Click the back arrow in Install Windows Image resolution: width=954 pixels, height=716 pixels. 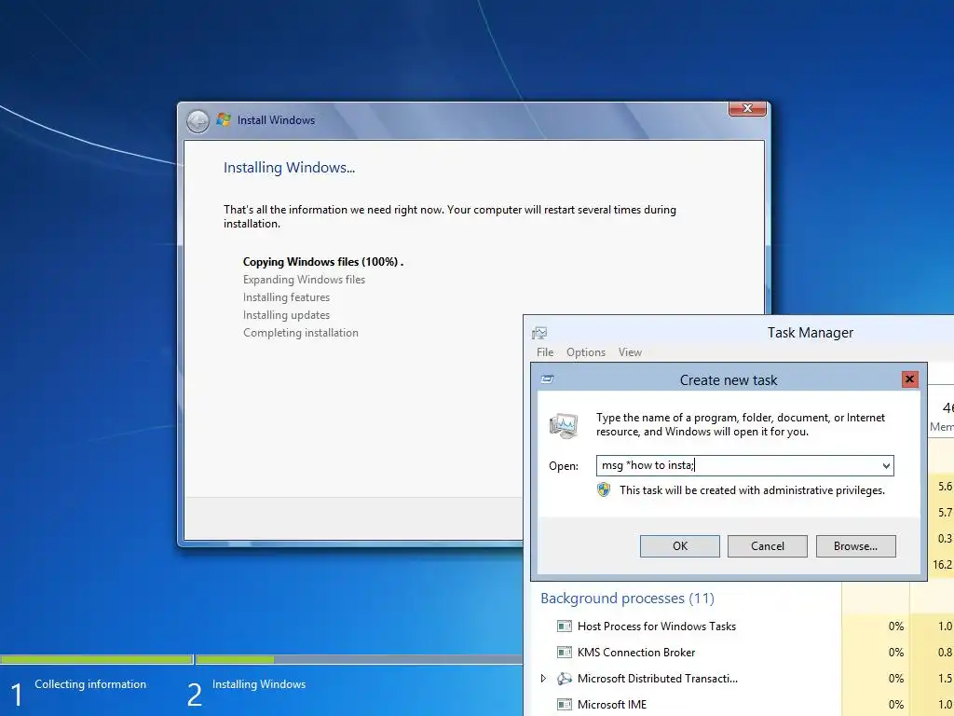coord(198,121)
